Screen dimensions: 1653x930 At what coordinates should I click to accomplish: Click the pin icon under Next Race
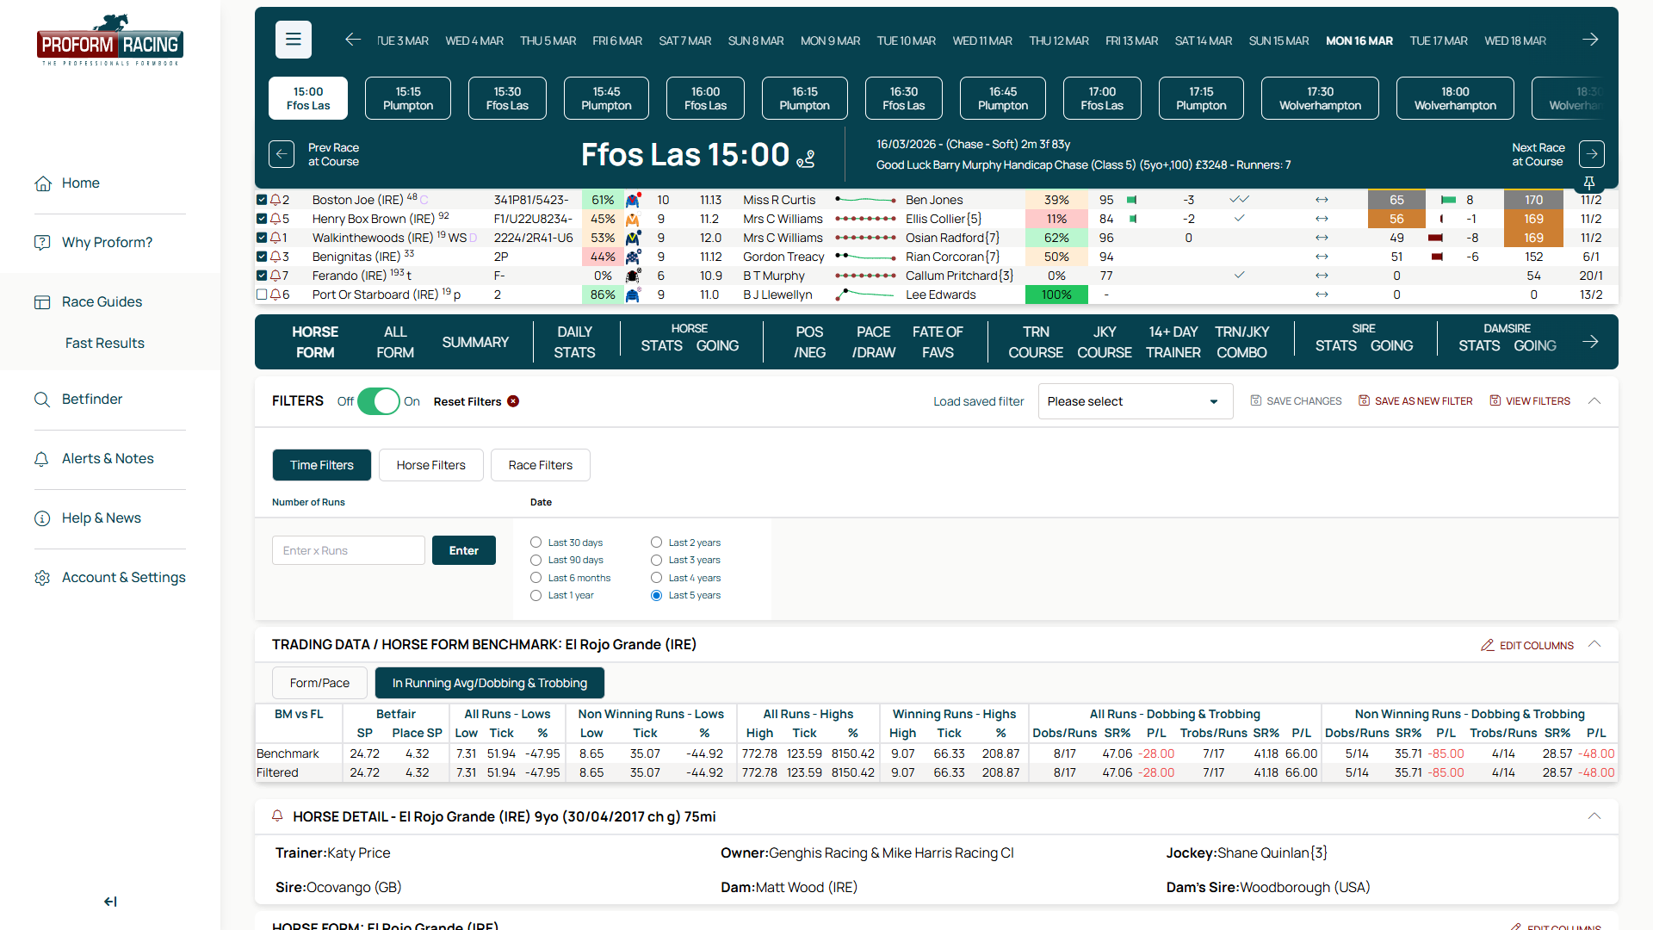(1589, 183)
